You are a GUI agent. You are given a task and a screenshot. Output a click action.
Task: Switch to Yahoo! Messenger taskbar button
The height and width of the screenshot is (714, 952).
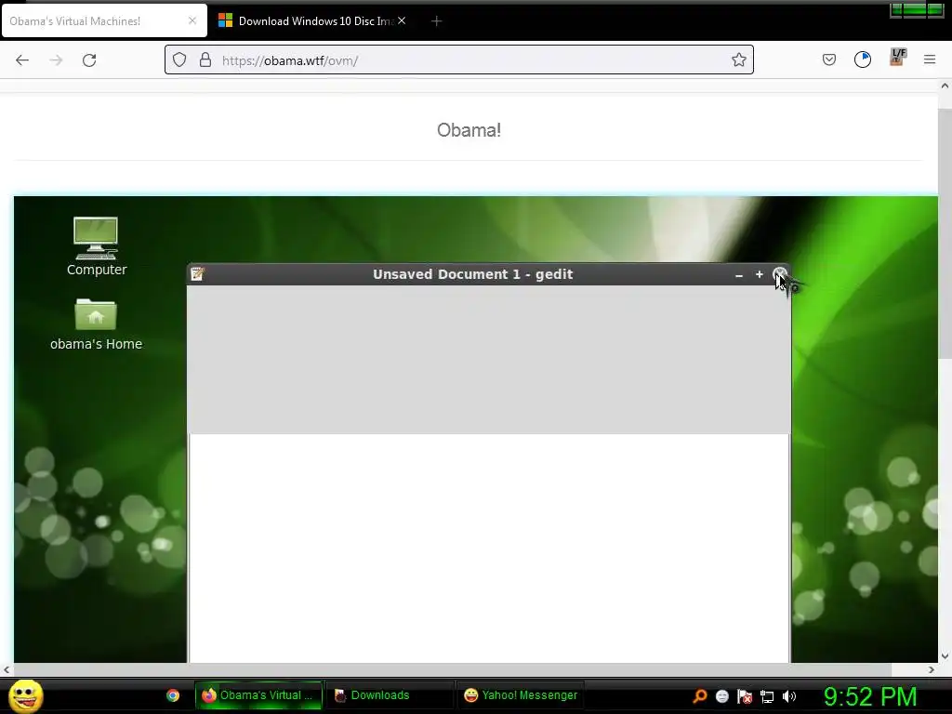tap(521, 695)
